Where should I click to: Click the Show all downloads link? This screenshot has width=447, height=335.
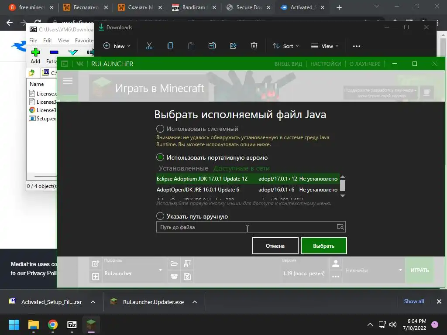coord(414,301)
